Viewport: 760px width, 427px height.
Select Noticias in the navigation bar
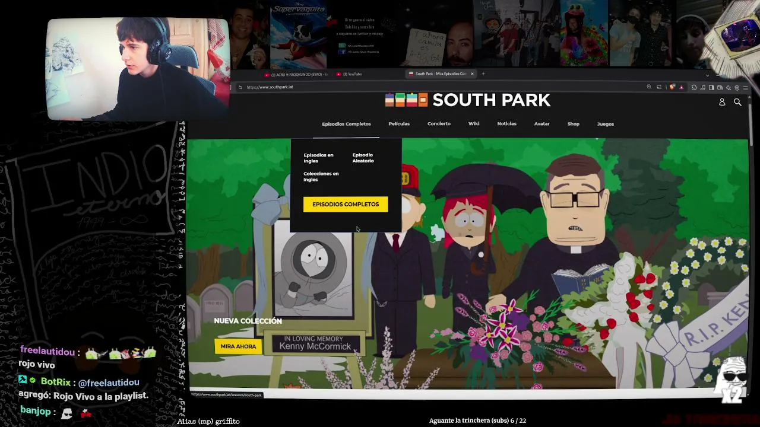pos(506,124)
